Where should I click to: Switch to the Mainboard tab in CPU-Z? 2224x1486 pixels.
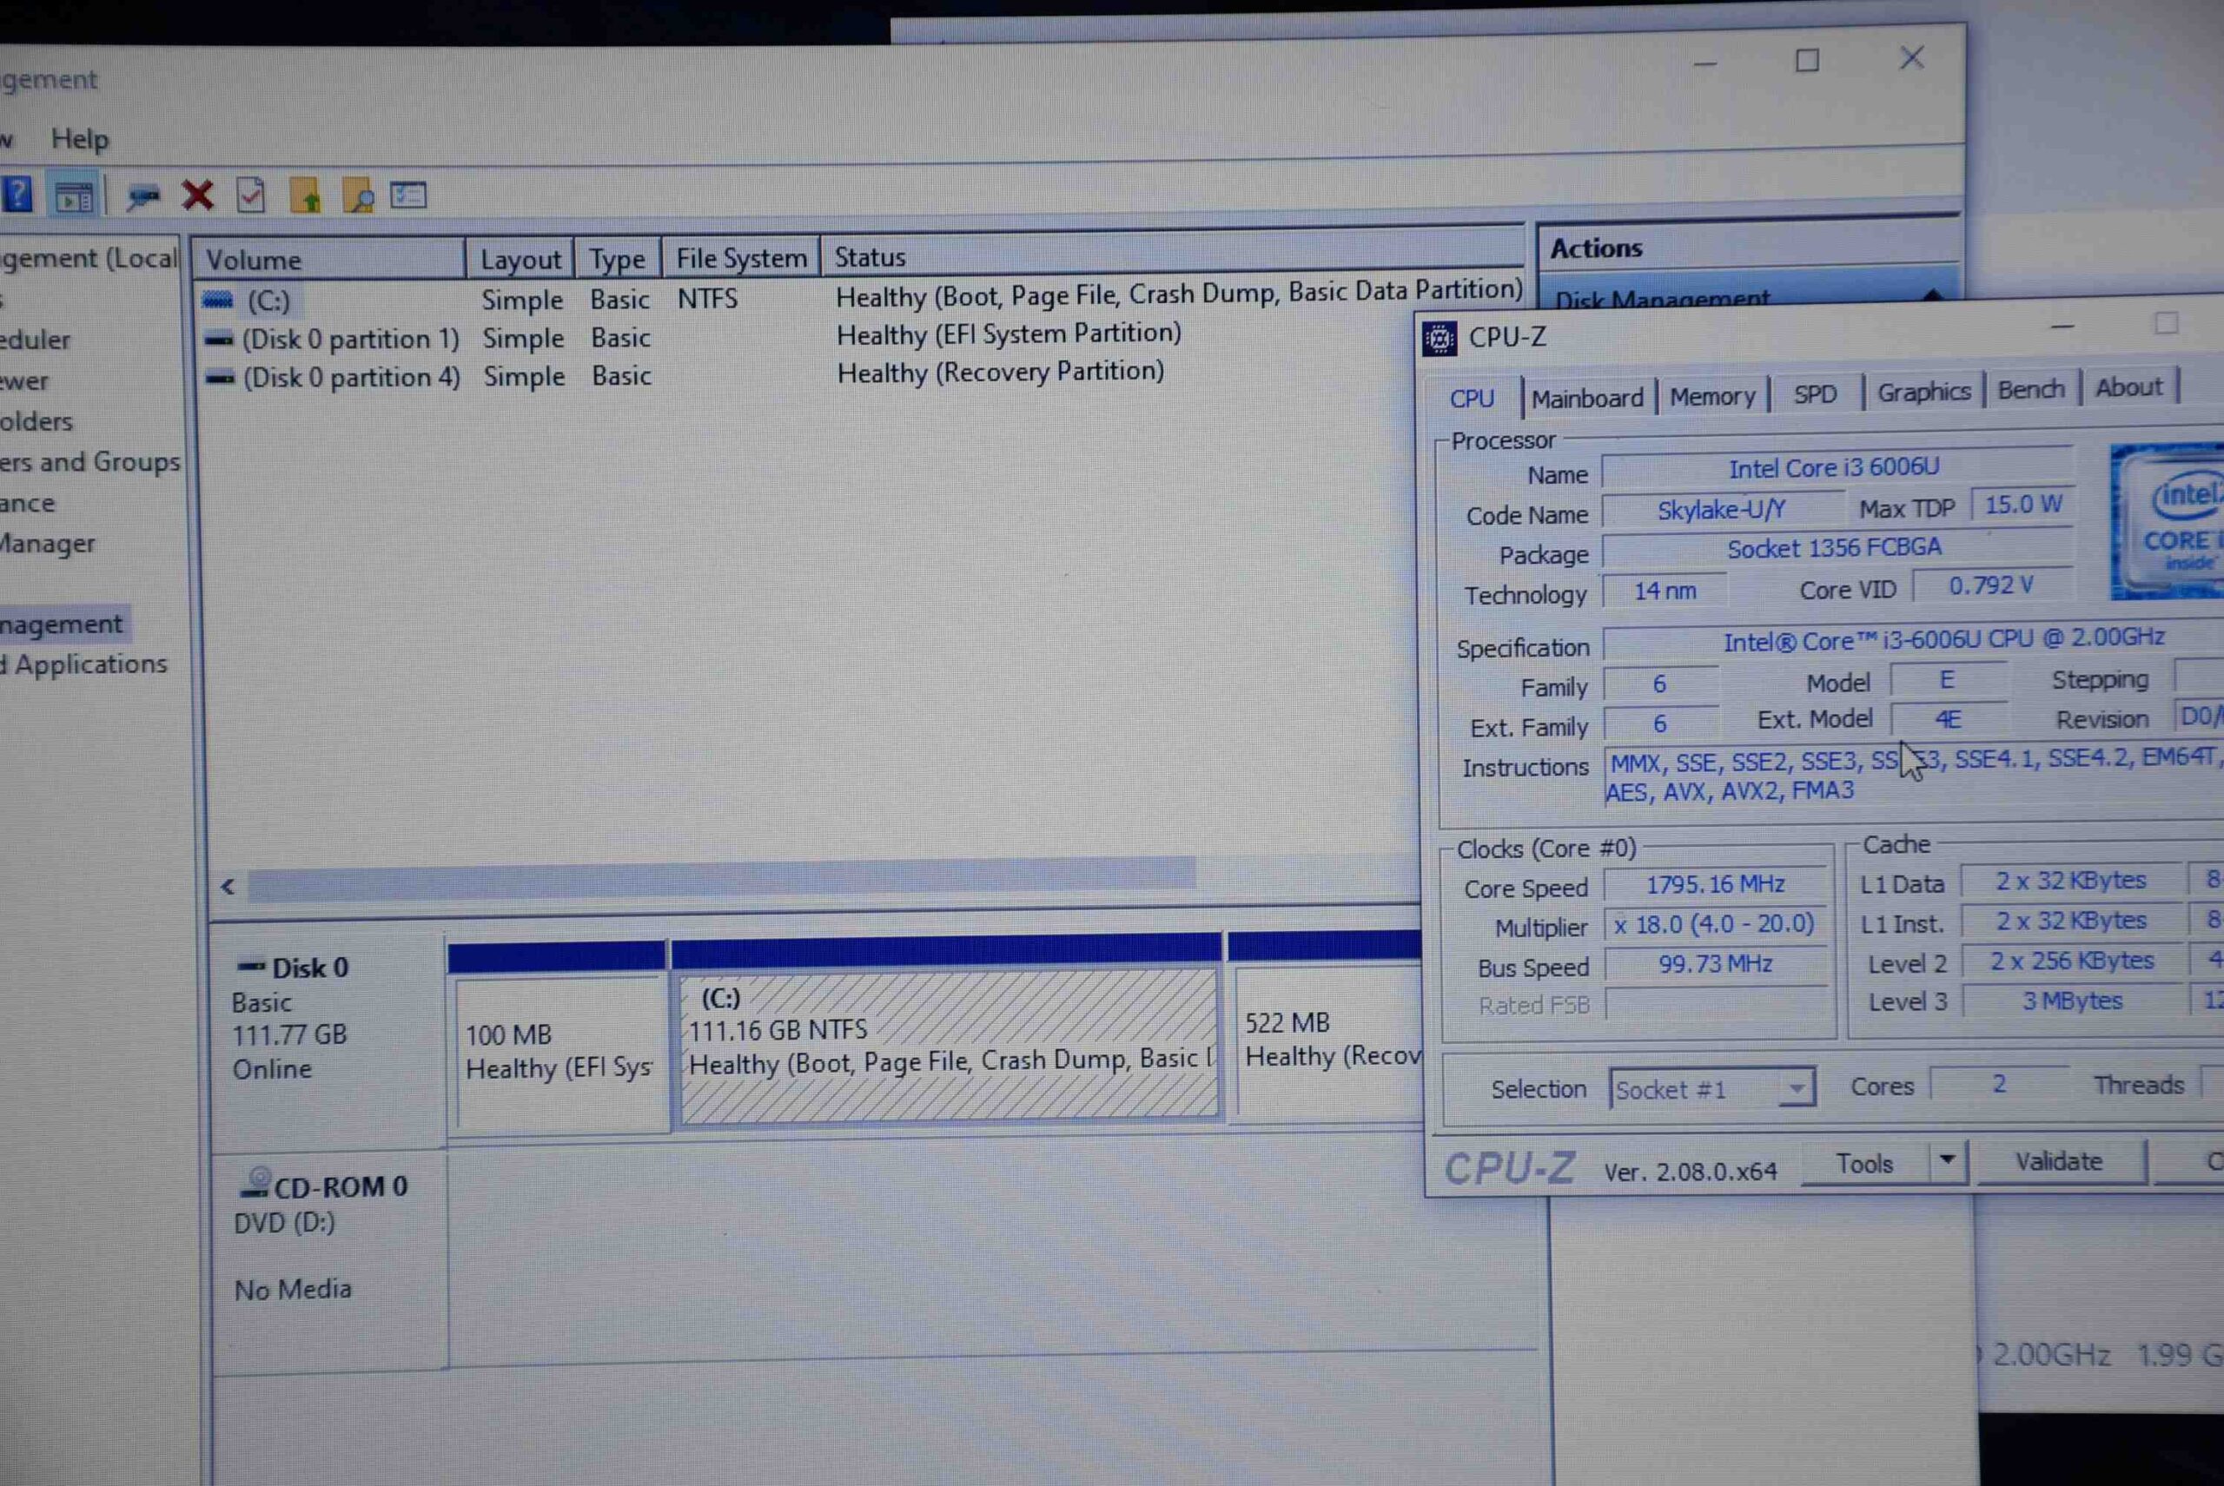pyautogui.click(x=1587, y=398)
